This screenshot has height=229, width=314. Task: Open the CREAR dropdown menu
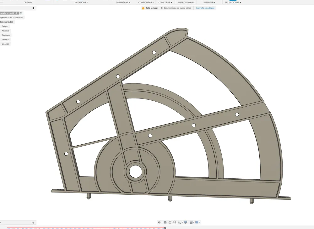click(x=28, y=3)
